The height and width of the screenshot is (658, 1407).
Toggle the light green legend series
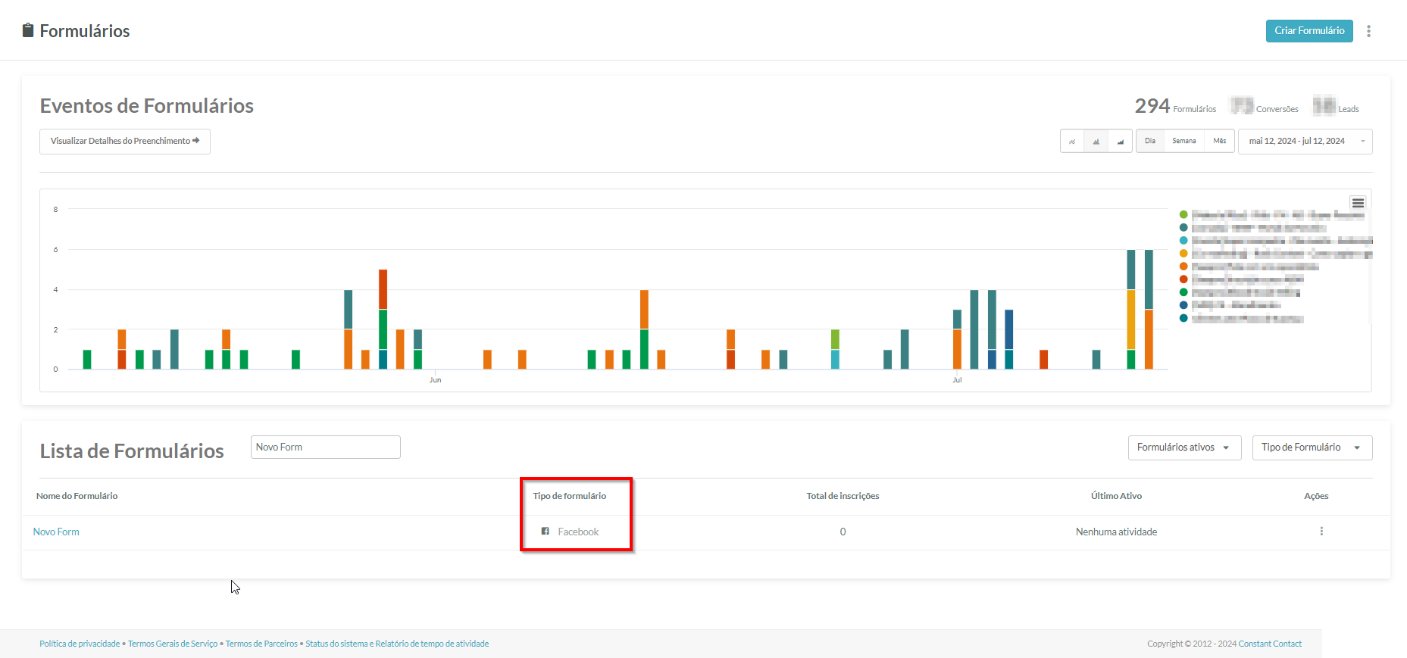point(1183,215)
